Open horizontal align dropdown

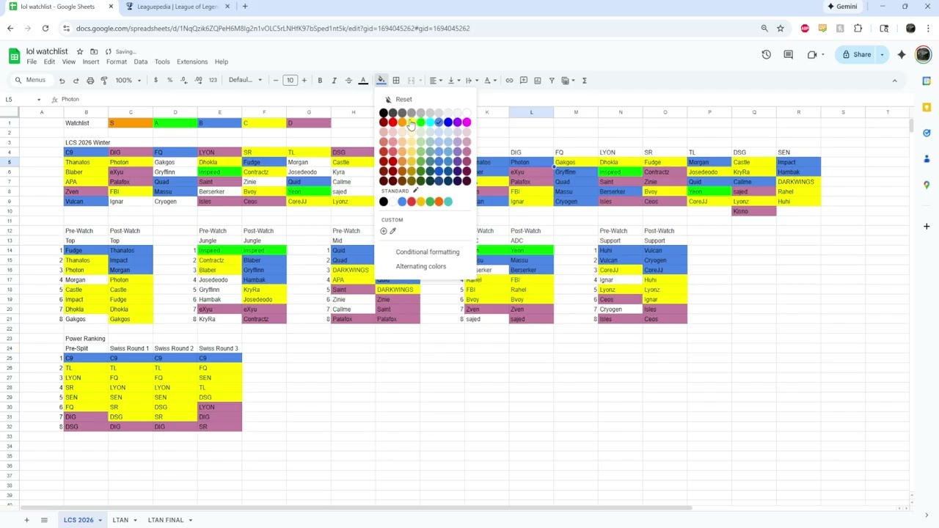[436, 81]
